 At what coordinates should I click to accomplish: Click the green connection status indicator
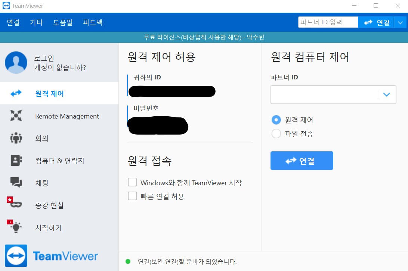tap(128, 261)
